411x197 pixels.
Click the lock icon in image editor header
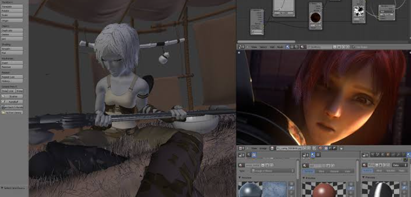point(342,149)
